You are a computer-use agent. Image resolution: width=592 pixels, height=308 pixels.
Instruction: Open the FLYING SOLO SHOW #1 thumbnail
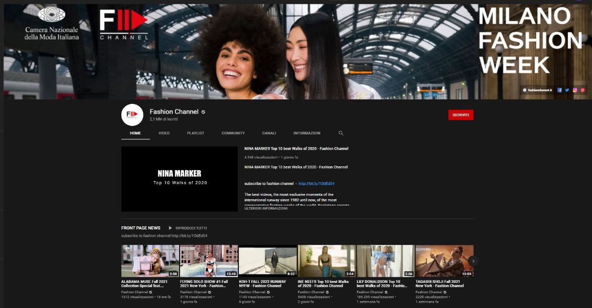(209, 261)
